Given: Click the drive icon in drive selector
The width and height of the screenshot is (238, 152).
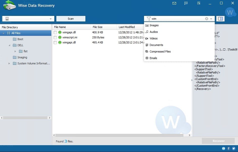Looking at the screenshot, I should [x=7, y=19].
